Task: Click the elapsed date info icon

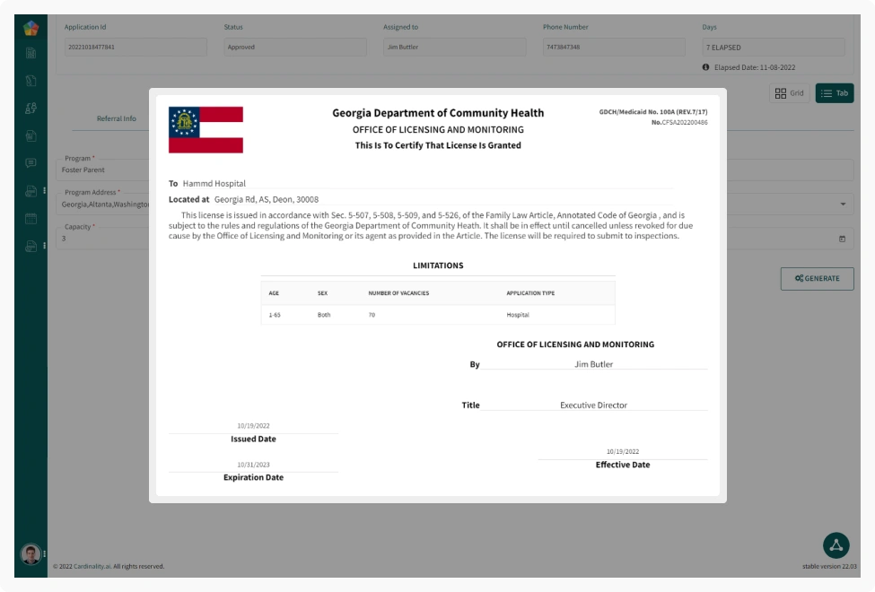Action: 706,67
